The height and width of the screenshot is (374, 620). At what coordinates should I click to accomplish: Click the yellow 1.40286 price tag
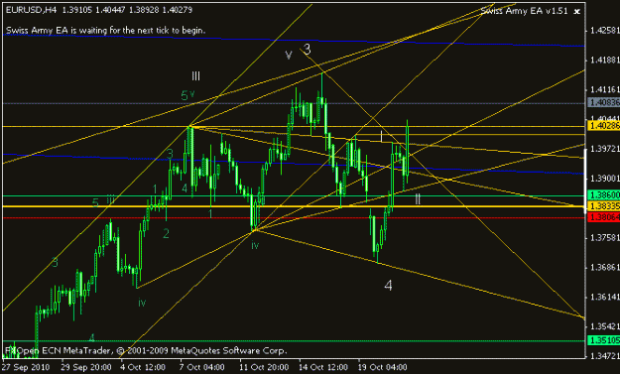click(x=604, y=126)
